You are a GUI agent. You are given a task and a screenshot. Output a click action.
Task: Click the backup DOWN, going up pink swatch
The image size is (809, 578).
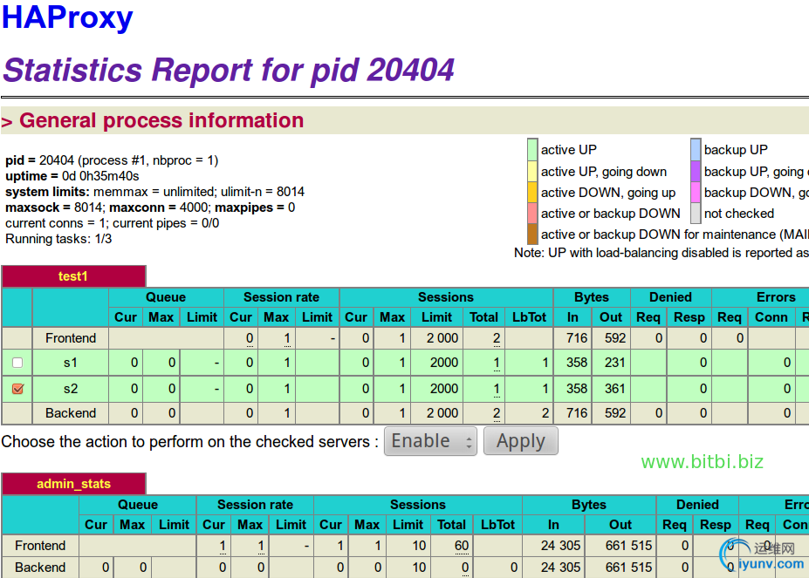coord(696,193)
